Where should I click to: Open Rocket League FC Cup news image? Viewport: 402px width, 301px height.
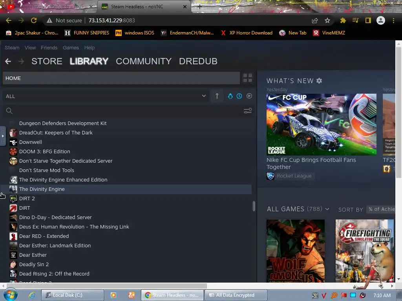point(322,124)
